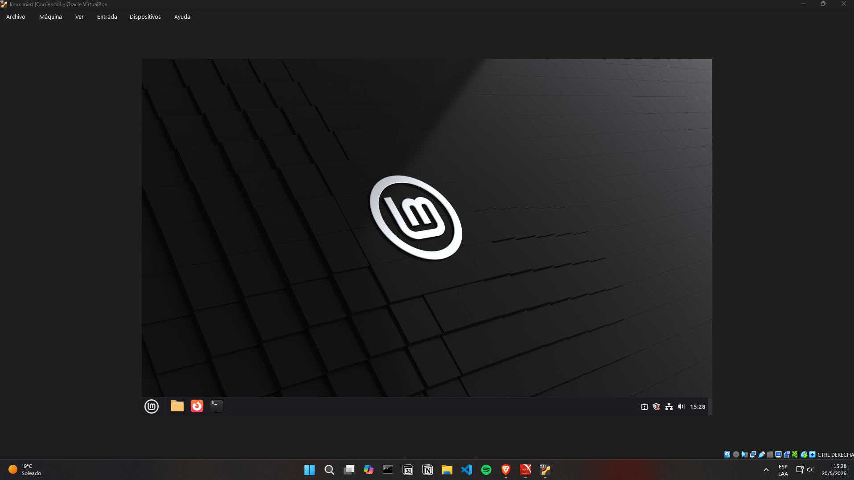The height and width of the screenshot is (480, 854).
Task: Open the Ver menu
Action: coord(79,16)
